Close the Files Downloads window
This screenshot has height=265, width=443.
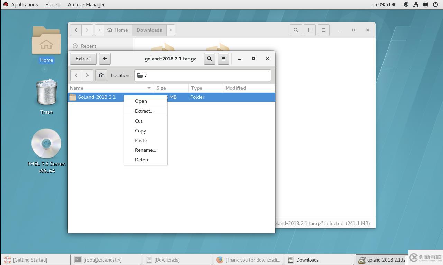(368, 30)
